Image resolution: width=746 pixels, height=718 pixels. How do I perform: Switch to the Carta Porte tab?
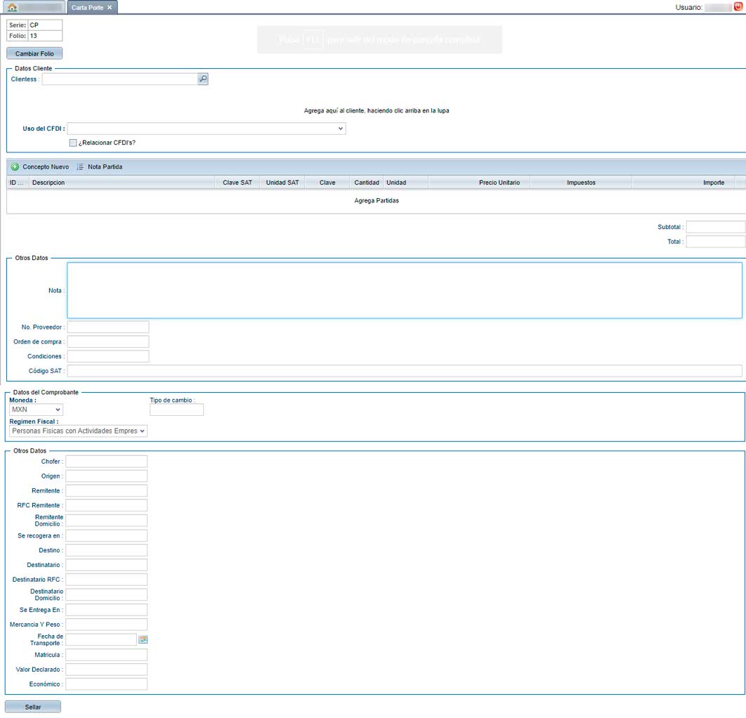pos(87,8)
